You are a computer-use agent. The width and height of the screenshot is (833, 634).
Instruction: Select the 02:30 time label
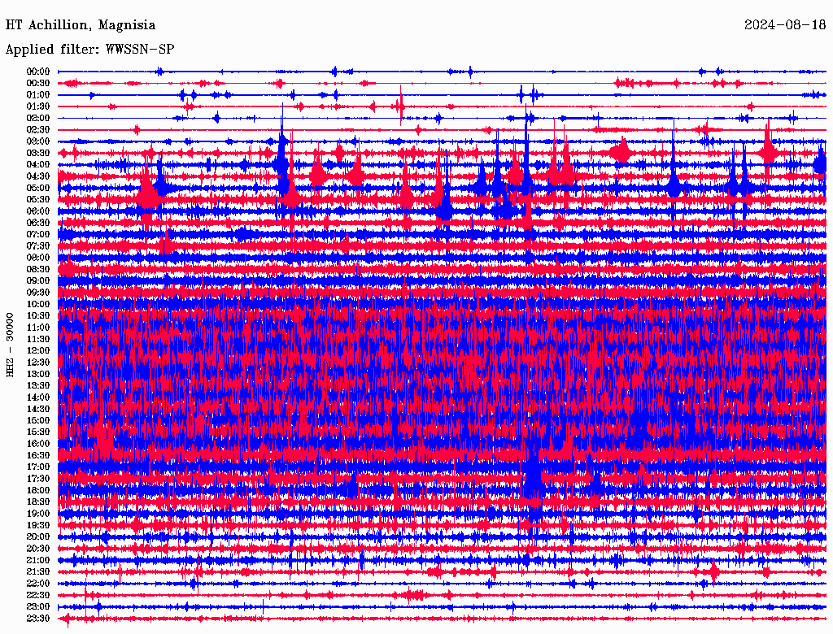(x=37, y=129)
